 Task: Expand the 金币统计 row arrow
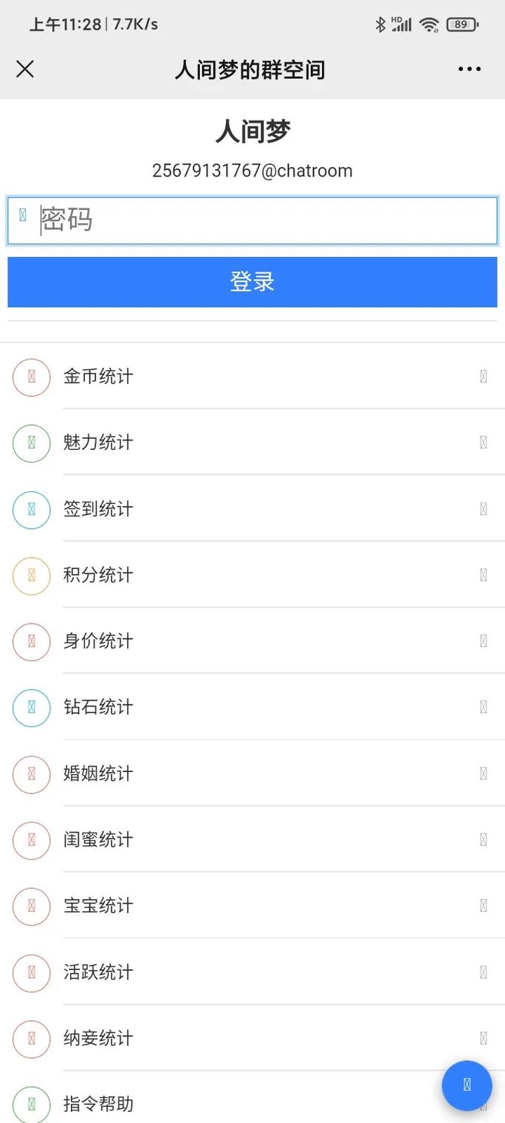tap(484, 377)
